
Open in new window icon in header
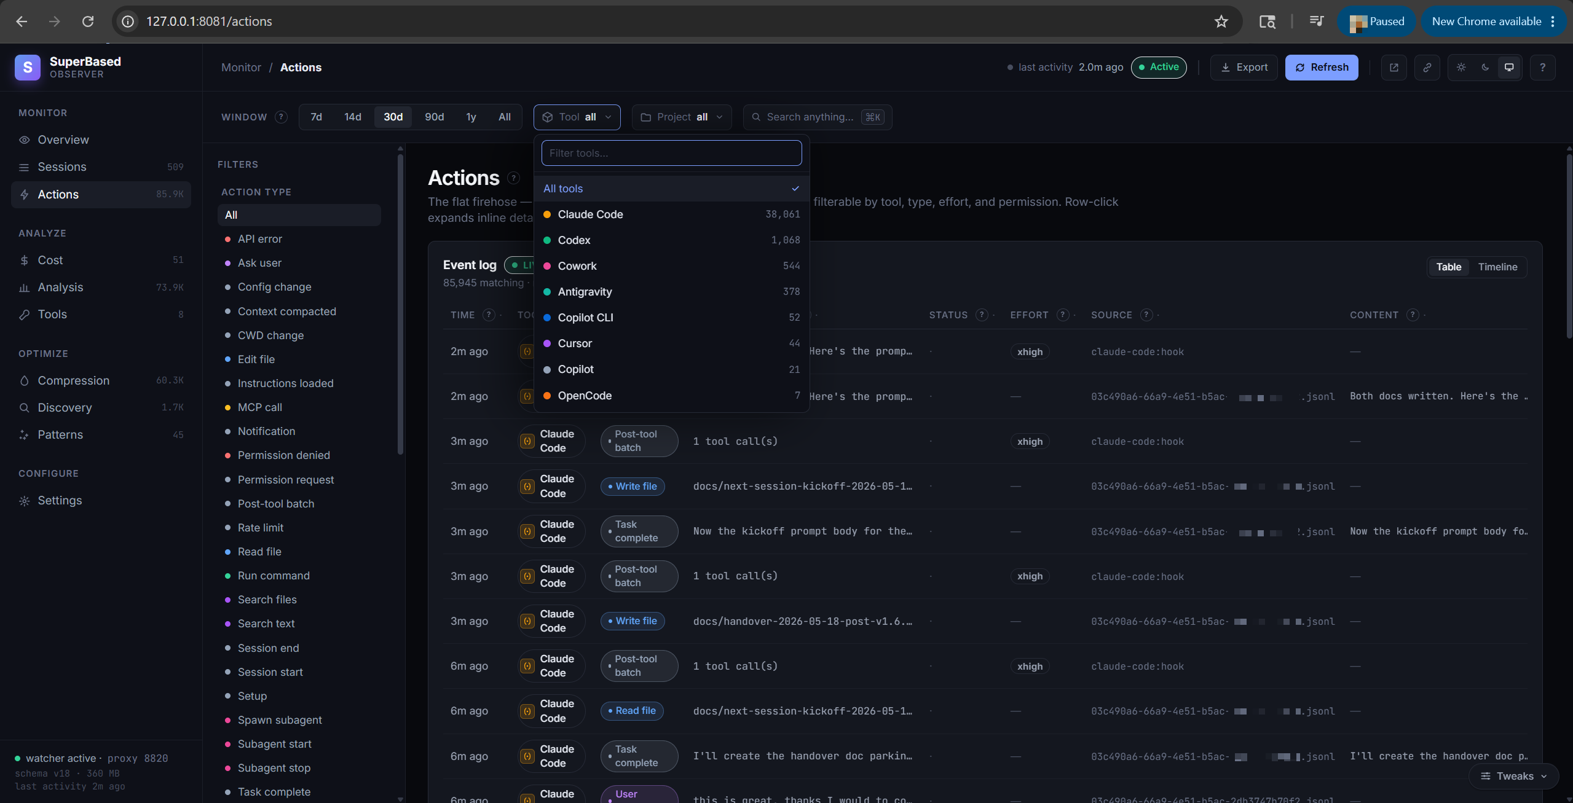click(x=1394, y=68)
